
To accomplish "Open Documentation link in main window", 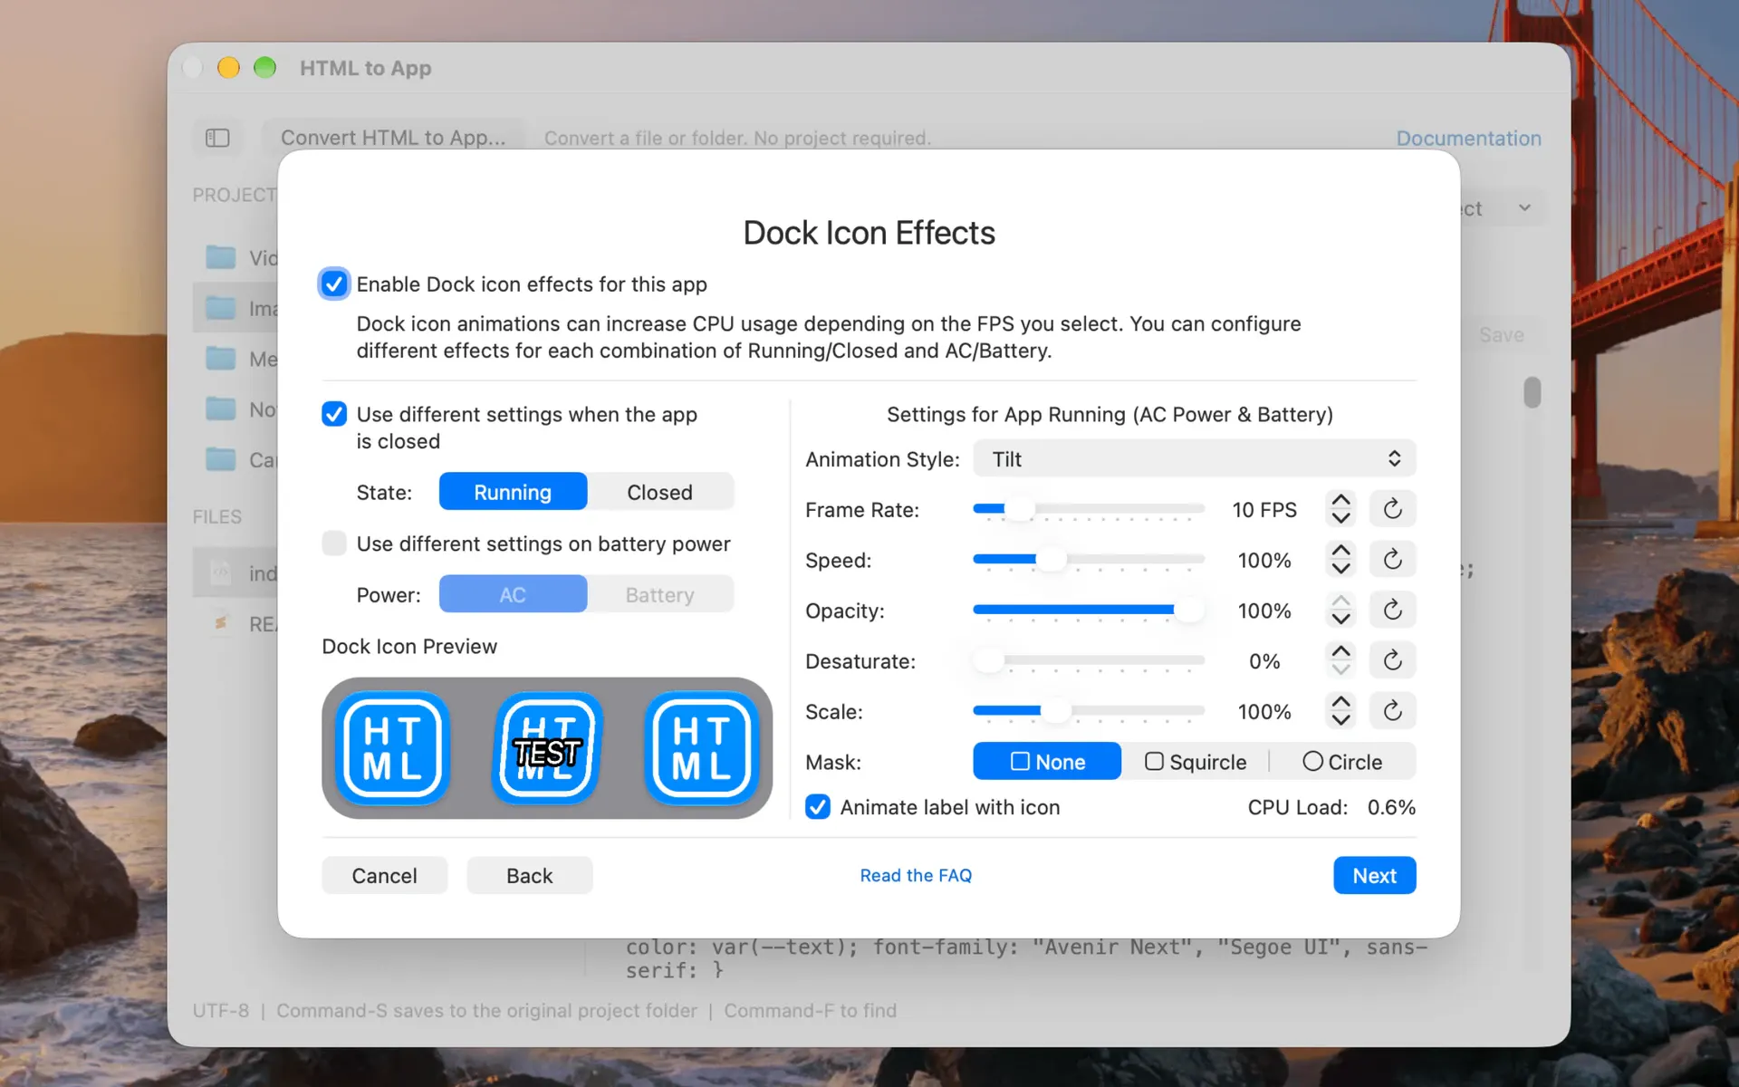I will pos(1468,138).
